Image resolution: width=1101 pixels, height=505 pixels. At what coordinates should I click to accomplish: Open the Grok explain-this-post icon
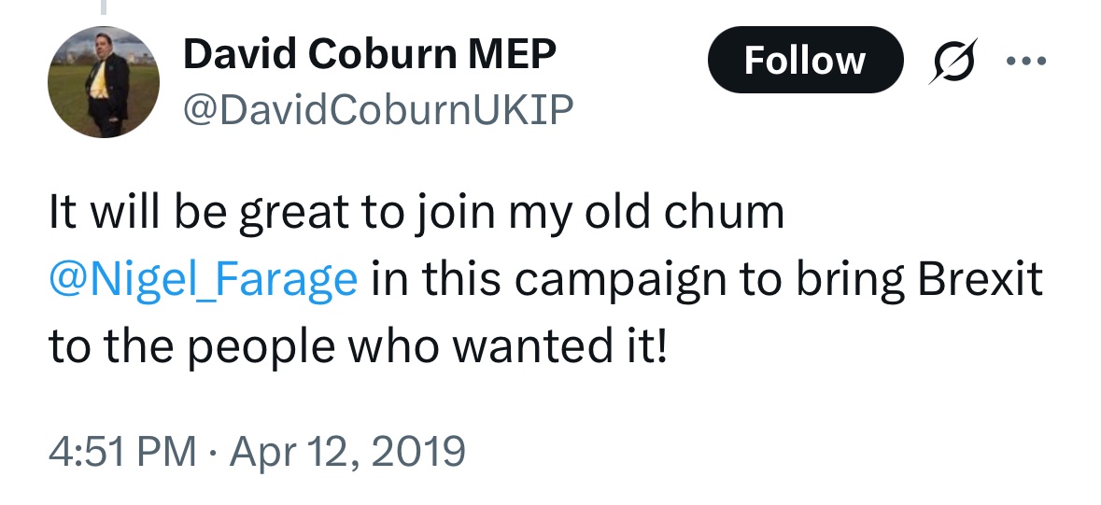951,62
